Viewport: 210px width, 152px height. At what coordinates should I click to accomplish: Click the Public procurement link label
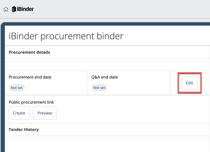click(x=31, y=102)
